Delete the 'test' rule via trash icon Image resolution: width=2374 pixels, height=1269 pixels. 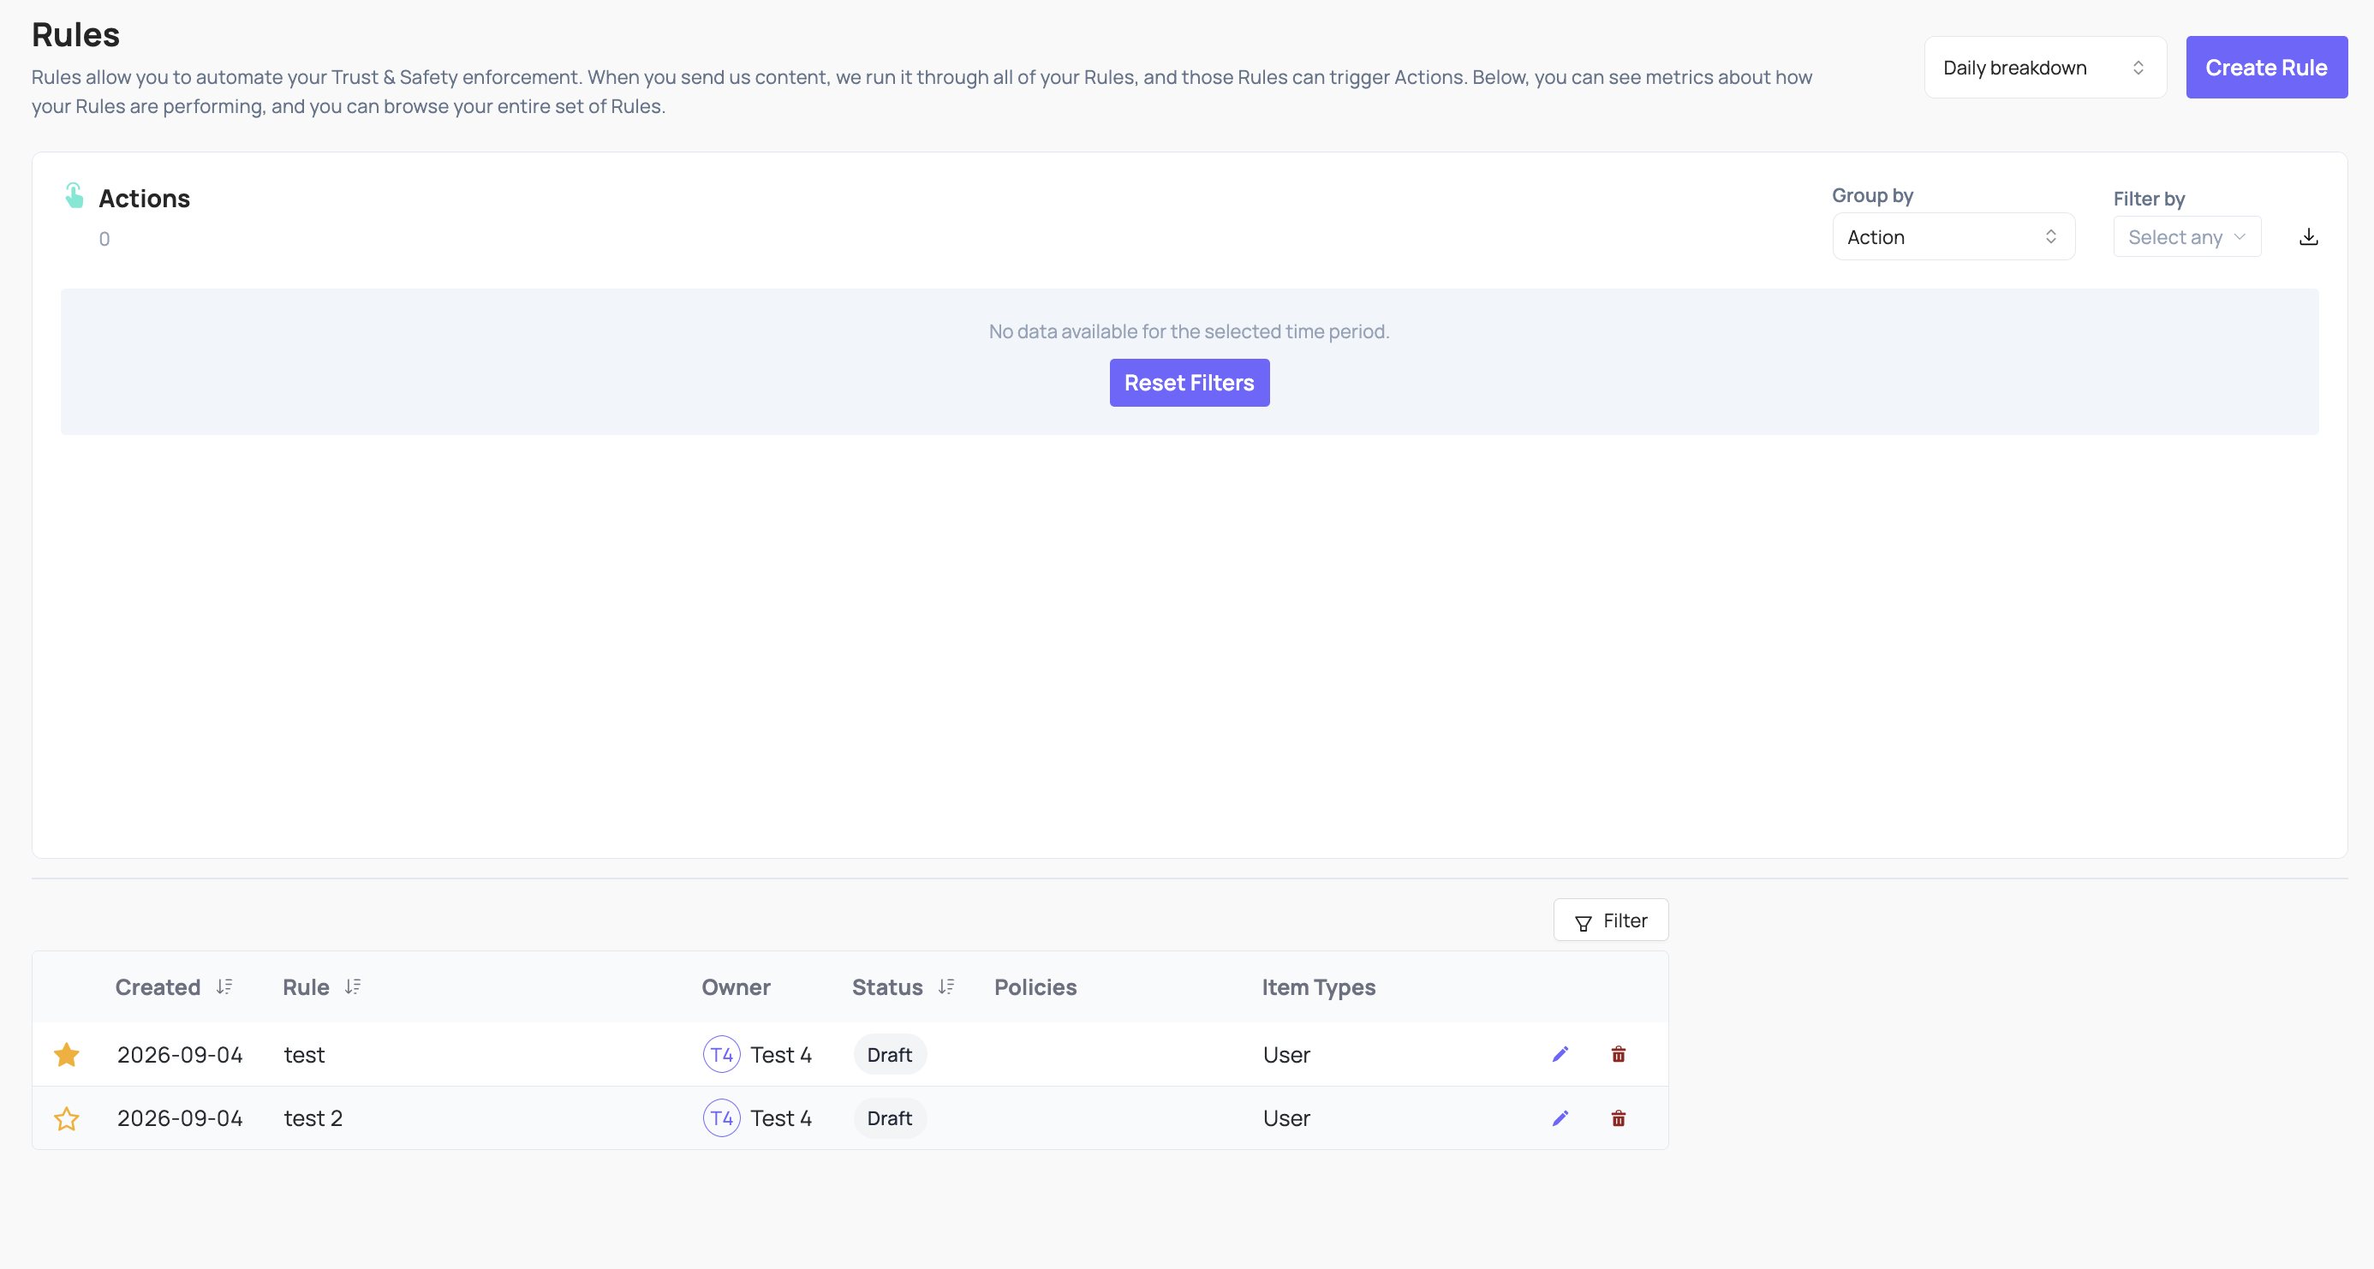point(1619,1054)
